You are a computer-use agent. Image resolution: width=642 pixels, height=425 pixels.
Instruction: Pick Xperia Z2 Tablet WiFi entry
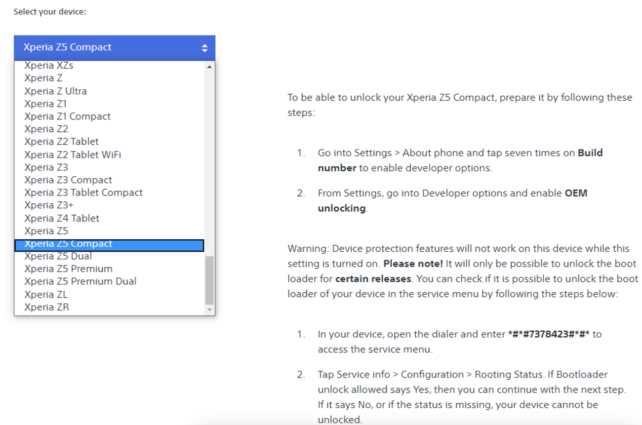click(110, 155)
